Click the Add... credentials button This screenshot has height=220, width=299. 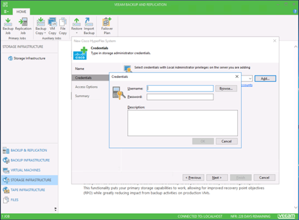tap(265, 79)
